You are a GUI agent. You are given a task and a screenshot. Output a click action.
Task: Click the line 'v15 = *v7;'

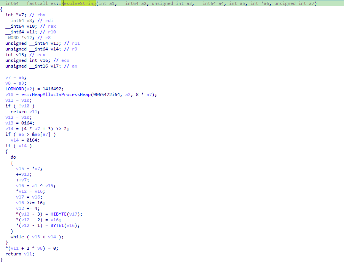click(29, 169)
